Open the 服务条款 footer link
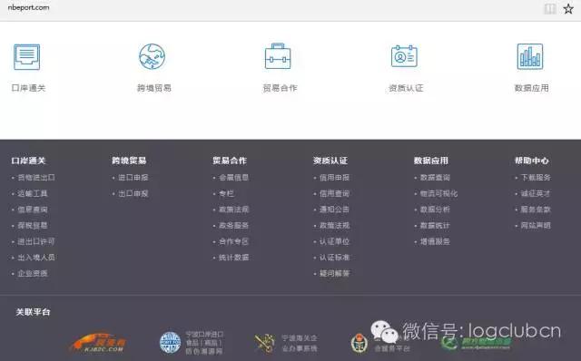This screenshot has height=361, width=581. (536, 210)
